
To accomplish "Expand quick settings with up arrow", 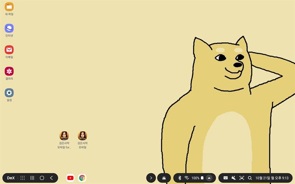I will point(209,178).
